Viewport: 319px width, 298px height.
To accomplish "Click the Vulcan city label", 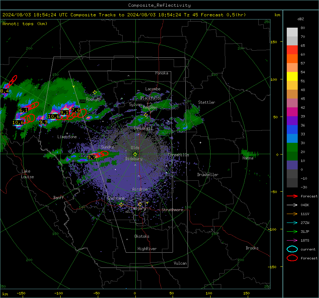I will (x=180, y=263).
